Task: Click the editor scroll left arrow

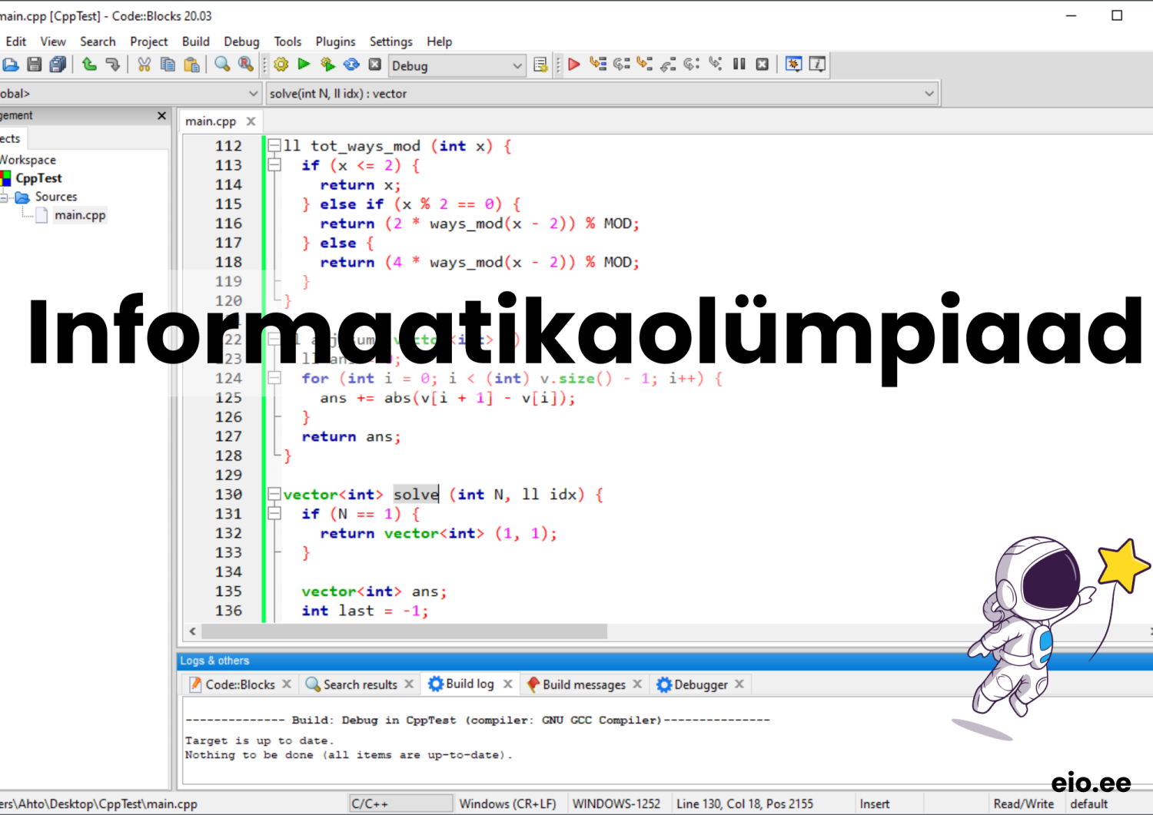Action: pyautogui.click(x=192, y=631)
